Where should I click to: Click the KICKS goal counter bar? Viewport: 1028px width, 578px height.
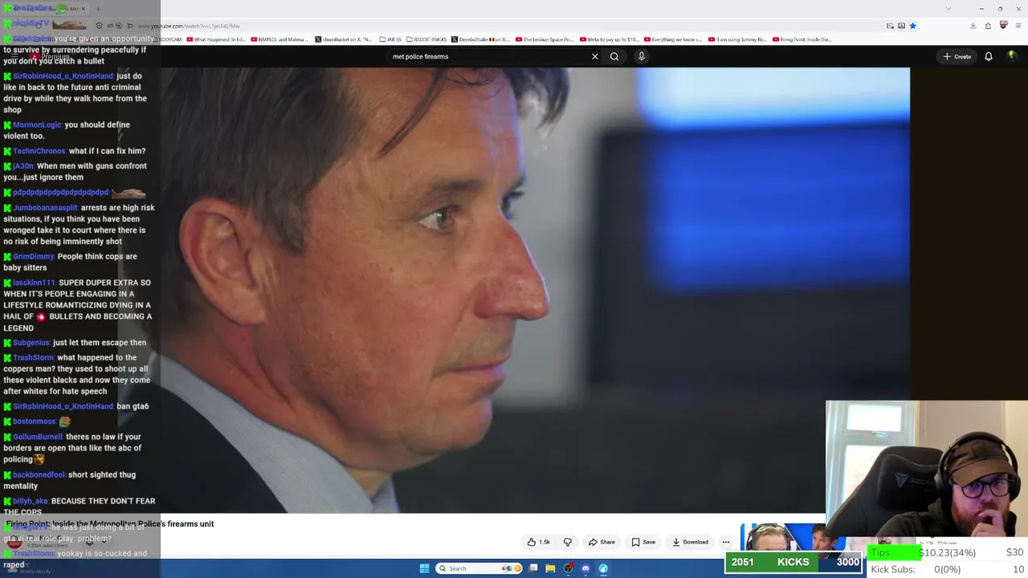click(793, 562)
